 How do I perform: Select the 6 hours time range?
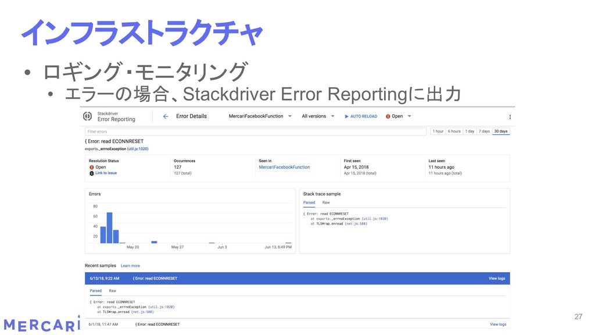pos(454,131)
